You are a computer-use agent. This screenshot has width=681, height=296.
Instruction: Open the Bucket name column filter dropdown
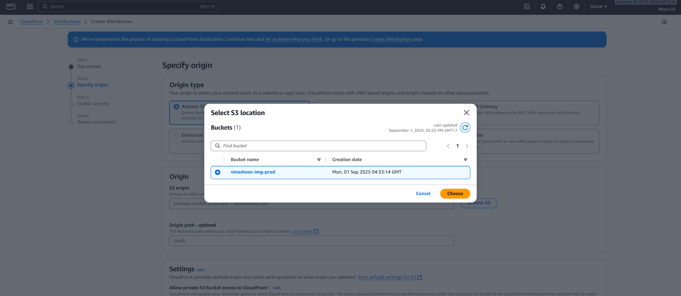(x=319, y=160)
